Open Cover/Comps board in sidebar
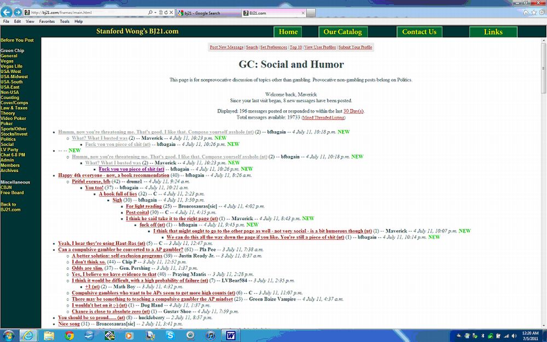547x342 pixels. pos(14,103)
